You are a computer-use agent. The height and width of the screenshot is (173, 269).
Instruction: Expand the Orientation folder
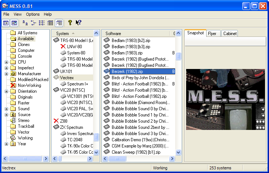click(x=6, y=91)
